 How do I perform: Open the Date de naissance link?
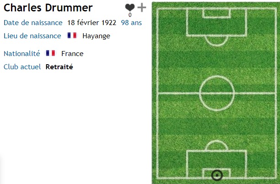[33, 23]
